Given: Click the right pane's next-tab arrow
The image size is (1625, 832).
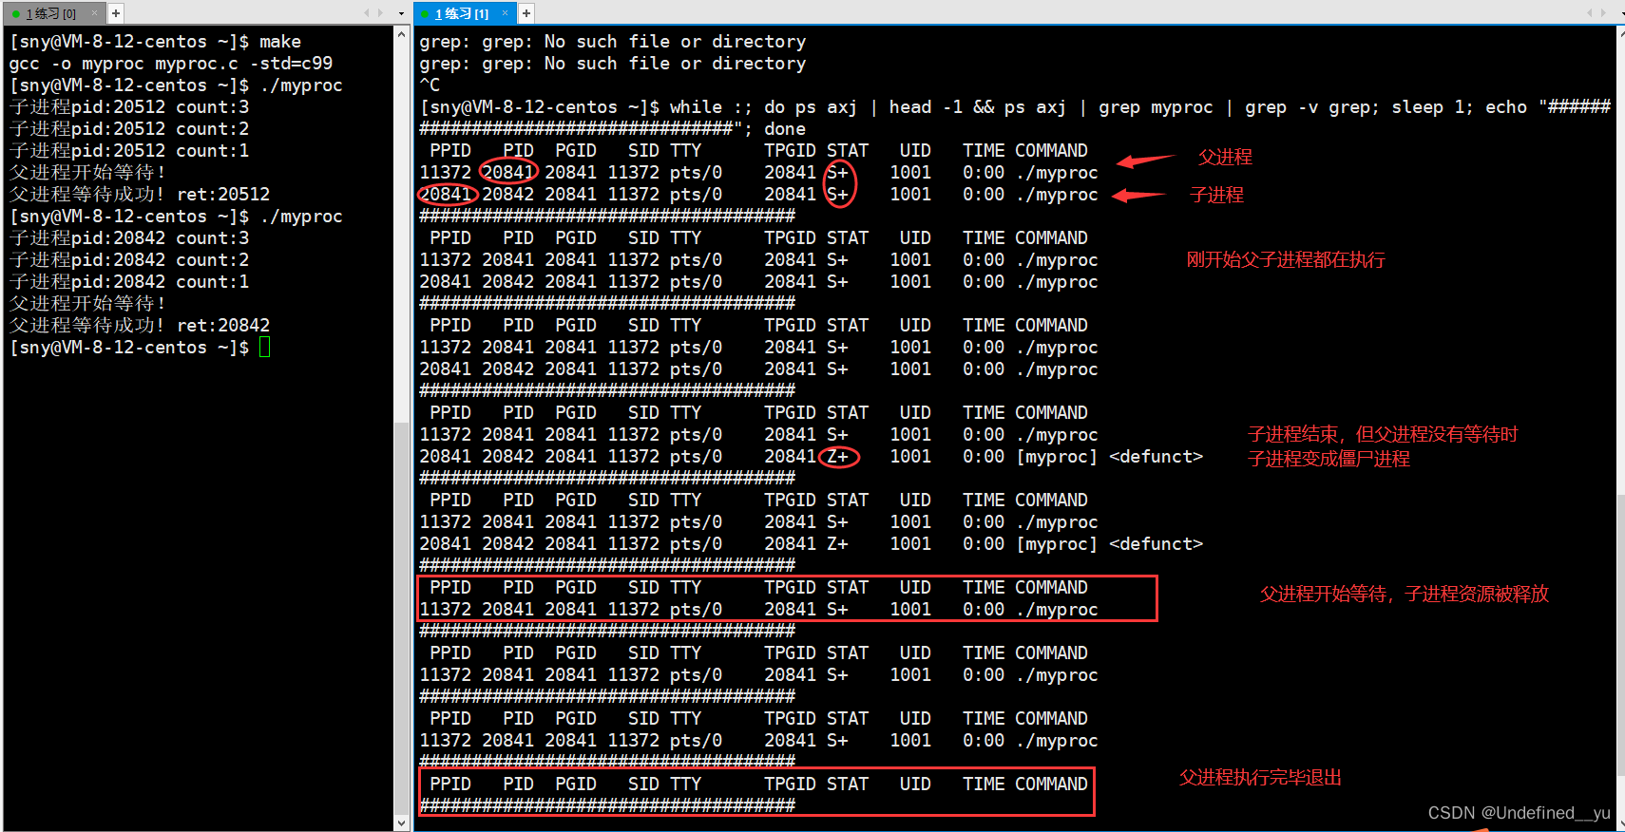Looking at the screenshot, I should (x=1603, y=13).
